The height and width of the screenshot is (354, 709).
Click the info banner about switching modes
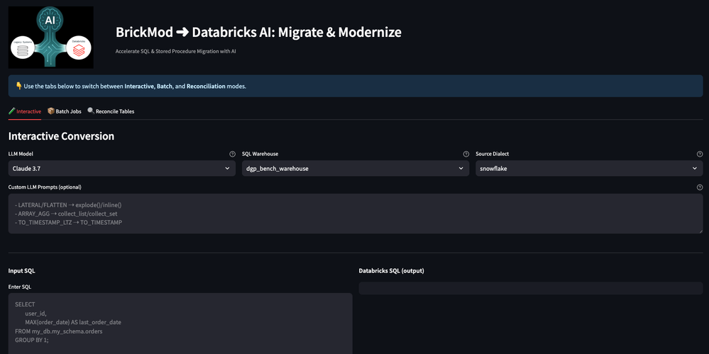tap(355, 86)
